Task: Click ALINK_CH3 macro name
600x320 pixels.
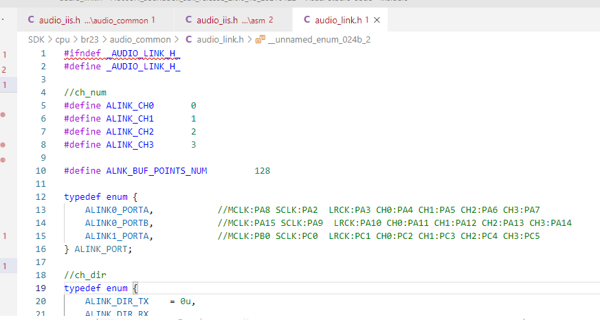Action: point(130,144)
